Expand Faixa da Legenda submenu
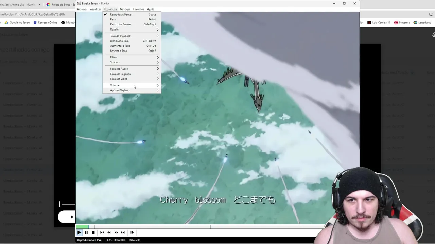This screenshot has height=244, width=435. [x=132, y=74]
